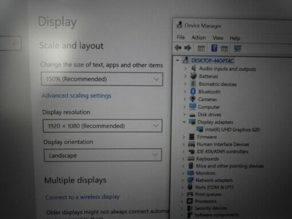
Task: Expand the Batteries node arrow
Action: click(185, 76)
